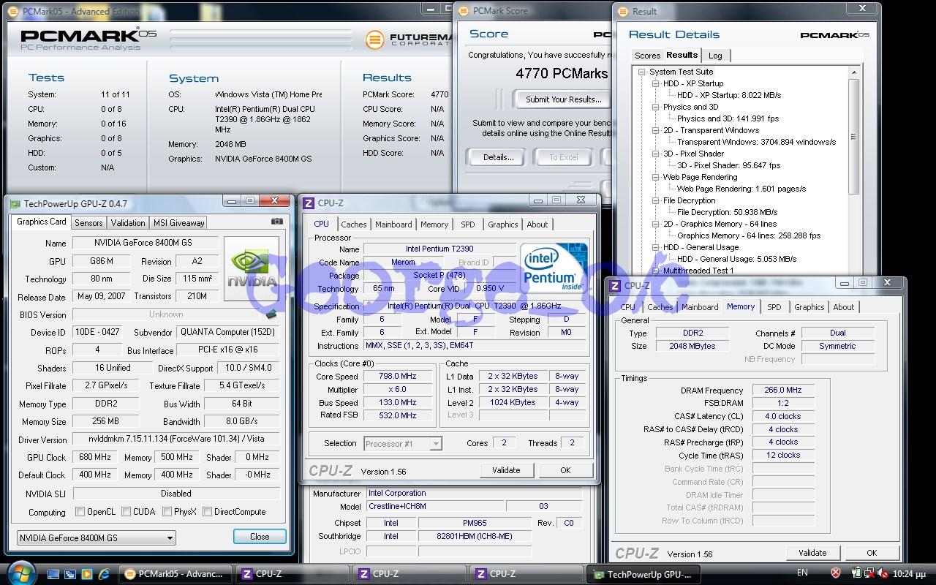Click PCMark Score window title icon
Image resolution: width=936 pixels, height=585 pixels.
click(464, 11)
